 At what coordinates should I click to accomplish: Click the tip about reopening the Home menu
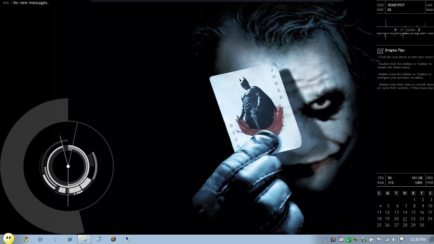[x=404, y=66]
